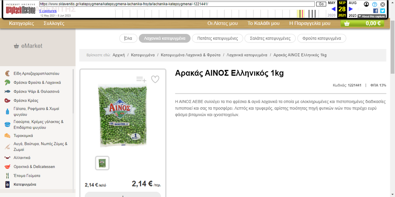Click Γάλατα, Ροφήματα & Χυμοί bottle icon
The height and width of the screenshot is (197, 395).
click(x=7, y=112)
